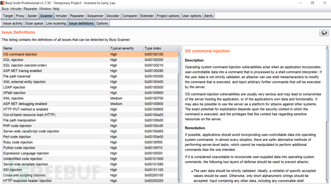Open the Repeater menu
The image size is (331, 184).
[x=31, y=9]
